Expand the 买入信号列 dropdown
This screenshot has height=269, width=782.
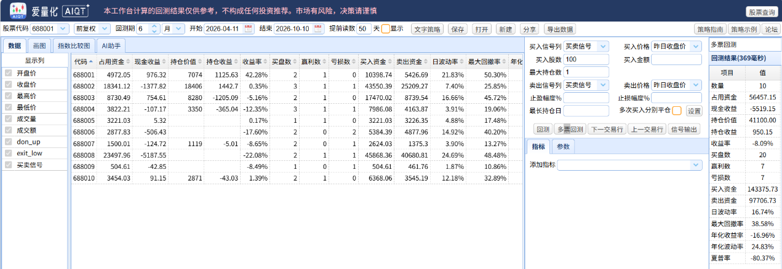(603, 47)
